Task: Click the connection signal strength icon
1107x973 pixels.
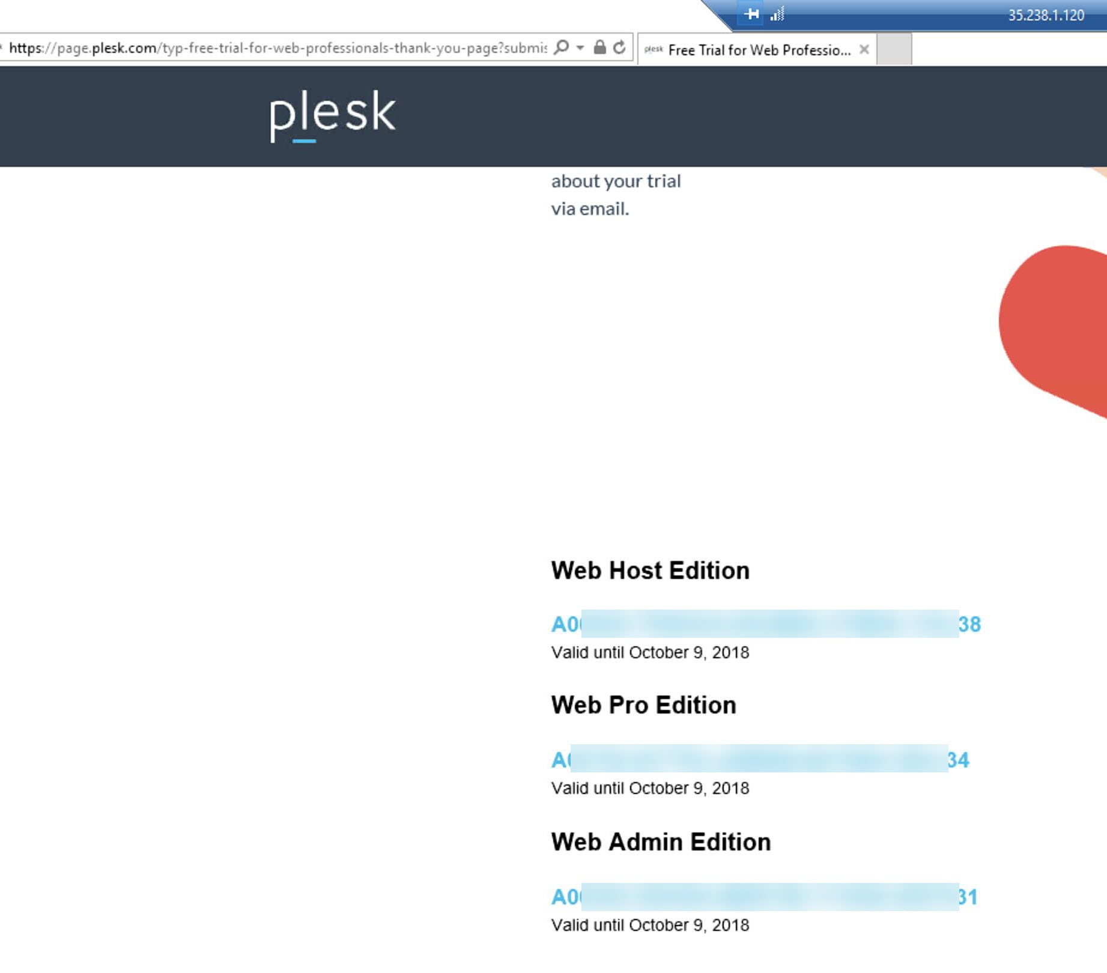Action: pyautogui.click(x=777, y=14)
